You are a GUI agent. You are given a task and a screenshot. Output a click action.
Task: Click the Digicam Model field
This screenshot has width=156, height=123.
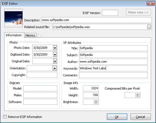(x=40, y=88)
